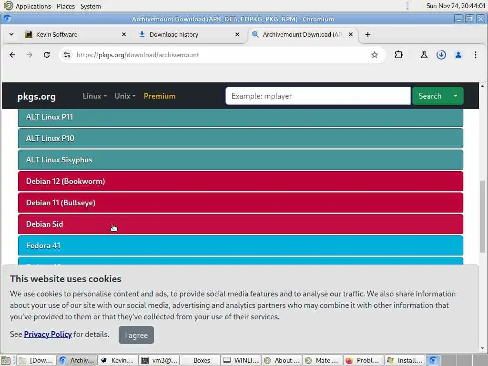Expand the Debian 12 (Bookworm) section
This screenshot has height=366, width=488.
coord(241,181)
